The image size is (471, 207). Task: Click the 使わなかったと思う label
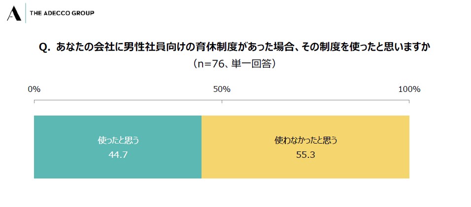(x=306, y=140)
